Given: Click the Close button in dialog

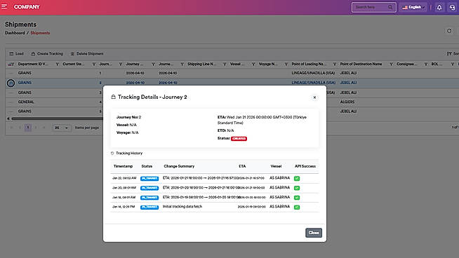Looking at the screenshot, I should point(314,233).
